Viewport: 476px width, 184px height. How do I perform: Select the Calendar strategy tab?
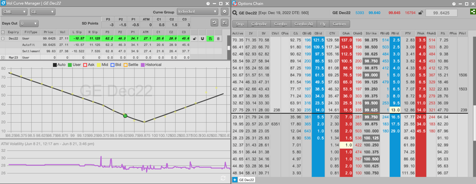(x=259, y=24)
